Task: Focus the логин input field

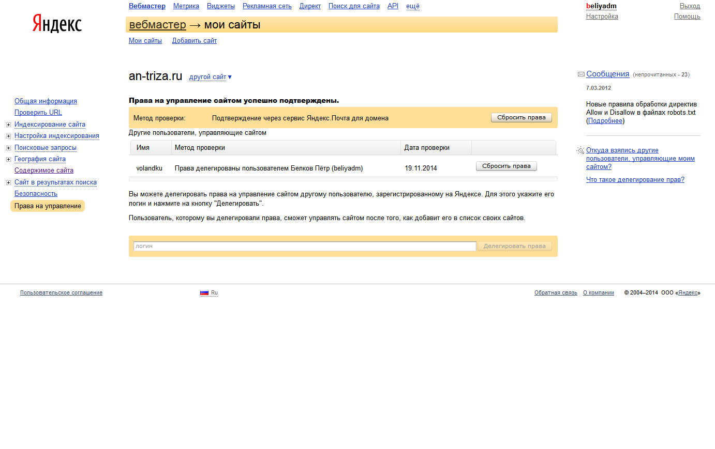Action: pos(305,246)
